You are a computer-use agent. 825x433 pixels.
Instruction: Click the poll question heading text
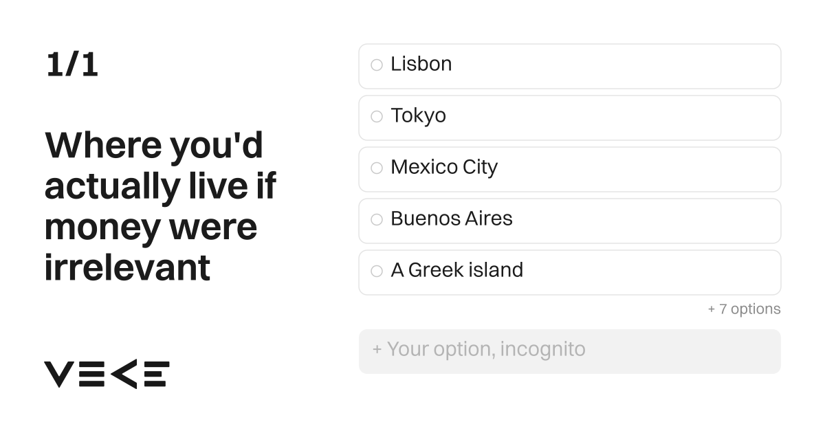161,206
